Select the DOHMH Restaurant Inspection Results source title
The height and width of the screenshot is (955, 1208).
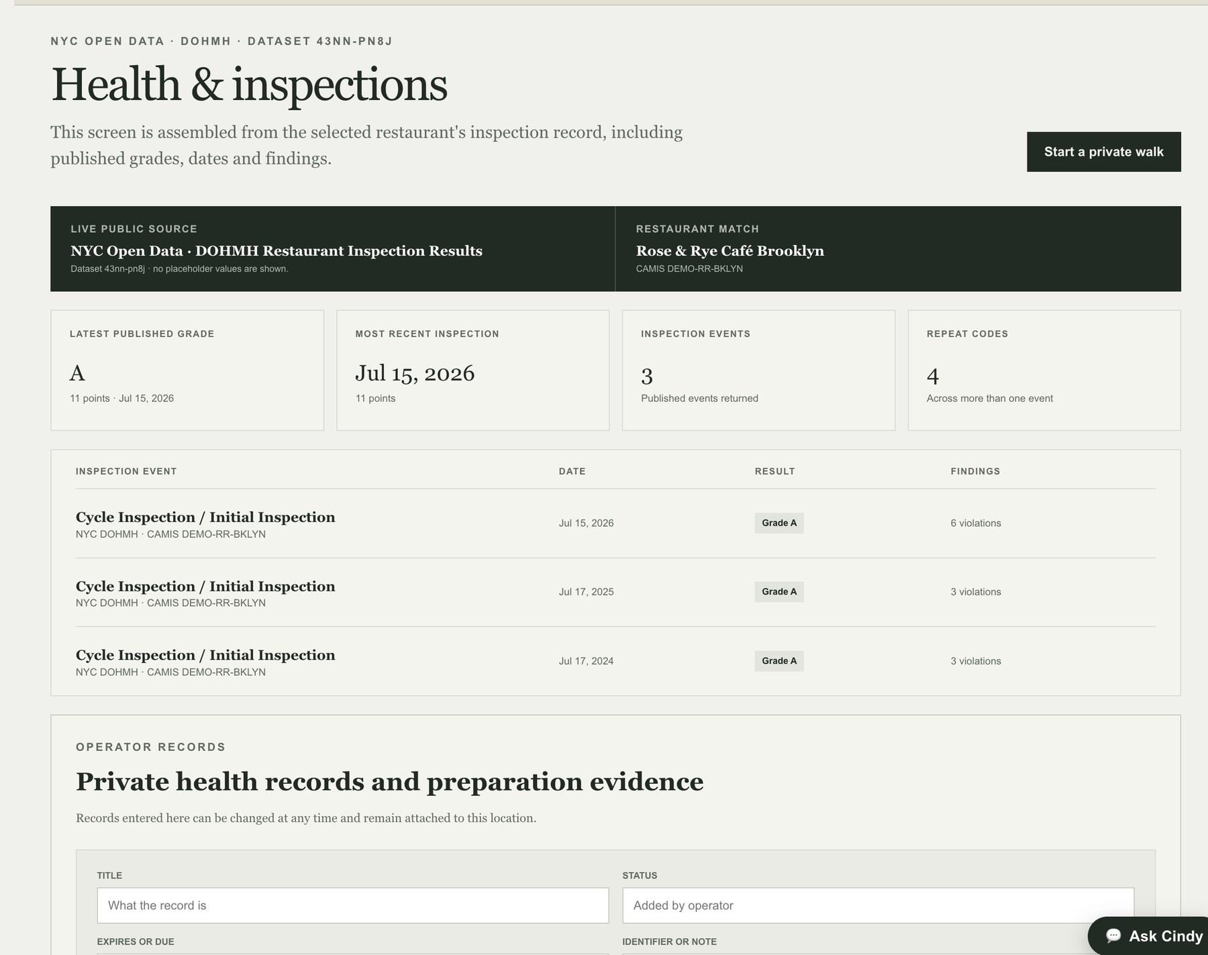(276, 251)
